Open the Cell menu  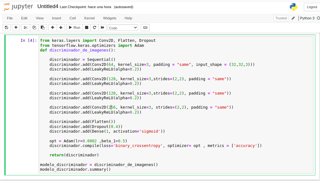click(73, 18)
